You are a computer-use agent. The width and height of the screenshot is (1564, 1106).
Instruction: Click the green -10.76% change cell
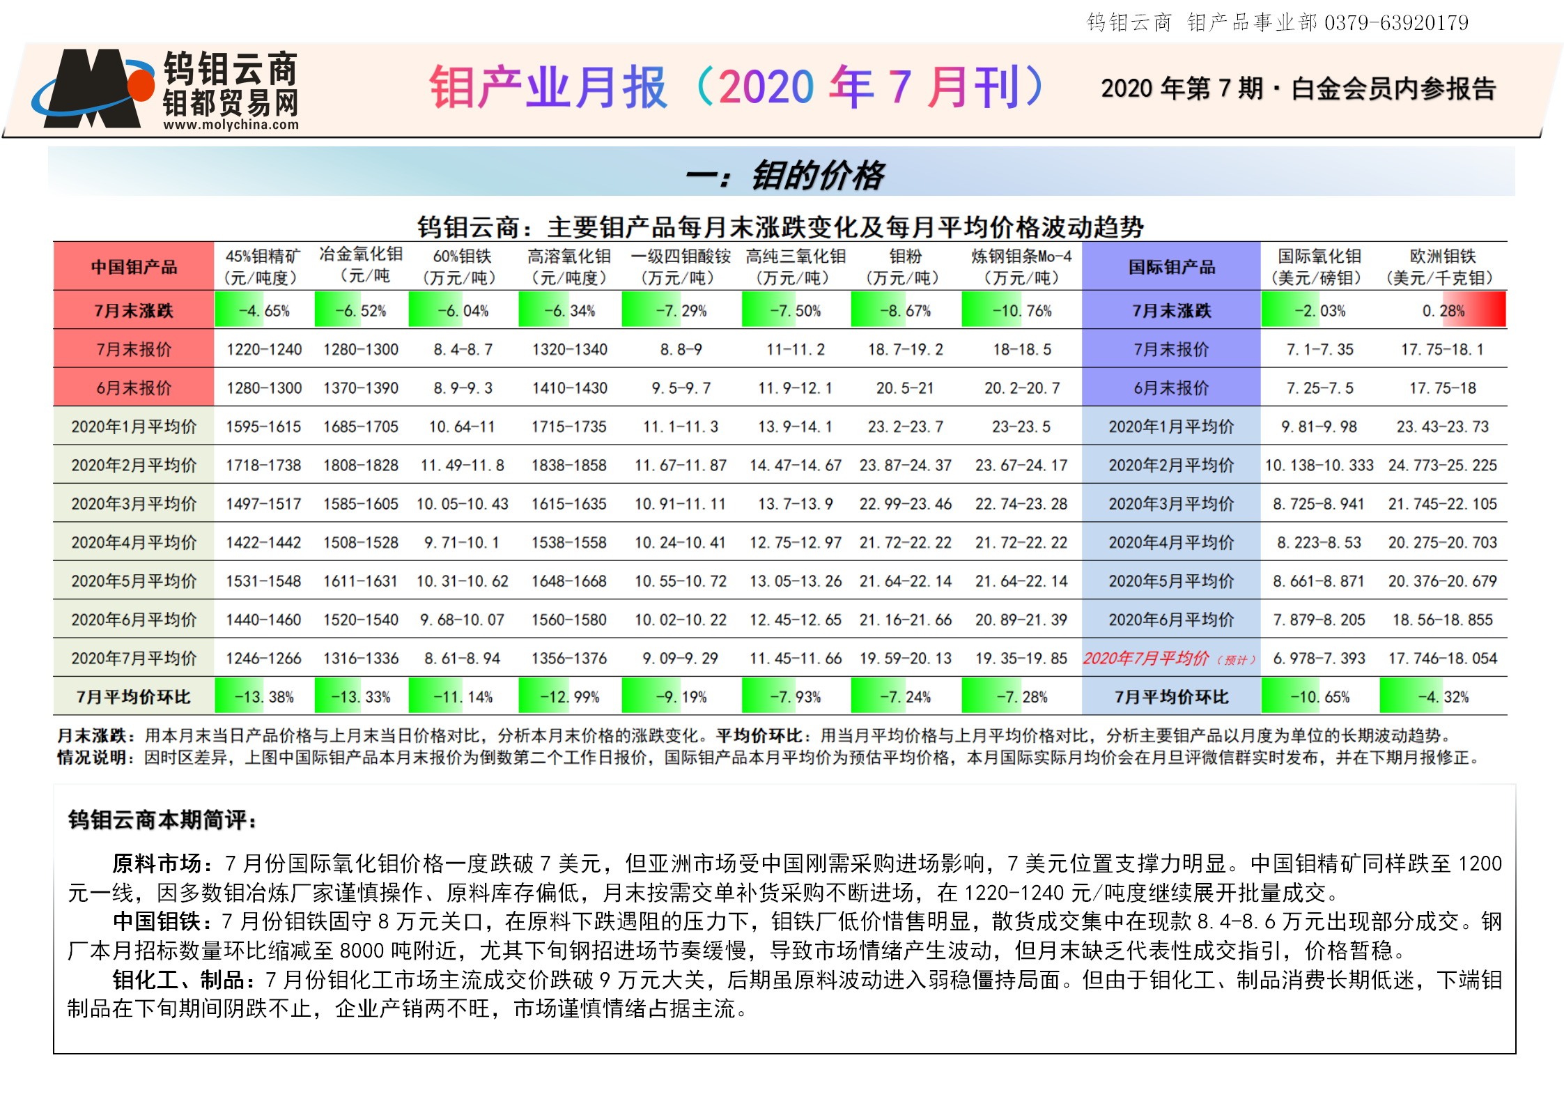(1021, 310)
